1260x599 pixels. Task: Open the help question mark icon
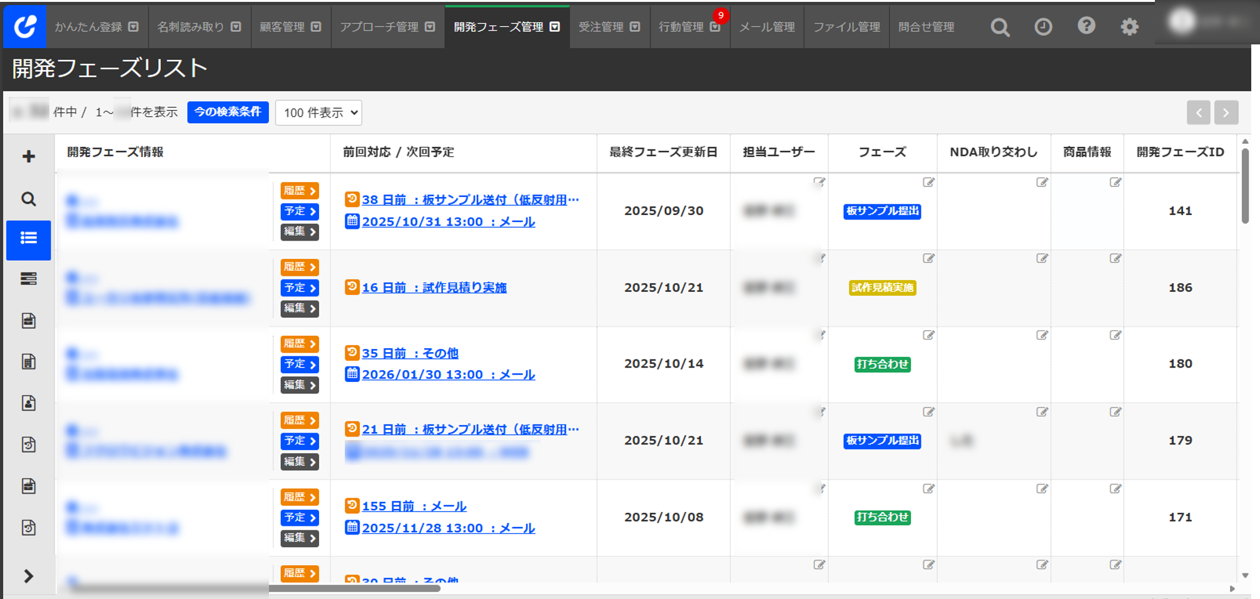tap(1086, 26)
